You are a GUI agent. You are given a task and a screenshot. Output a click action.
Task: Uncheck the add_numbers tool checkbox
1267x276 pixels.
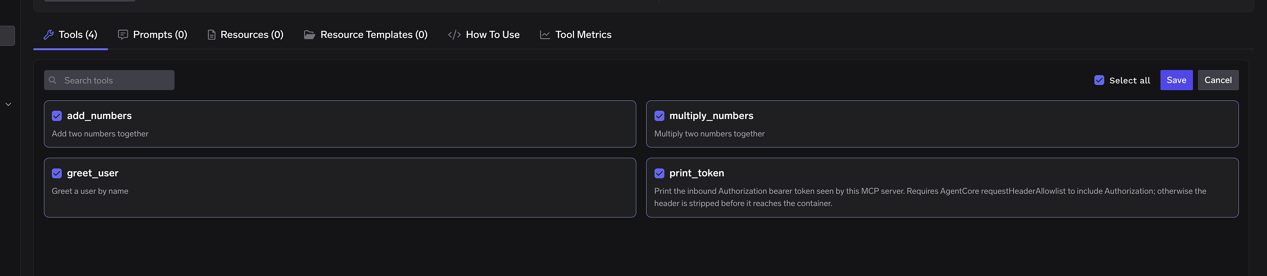57,116
